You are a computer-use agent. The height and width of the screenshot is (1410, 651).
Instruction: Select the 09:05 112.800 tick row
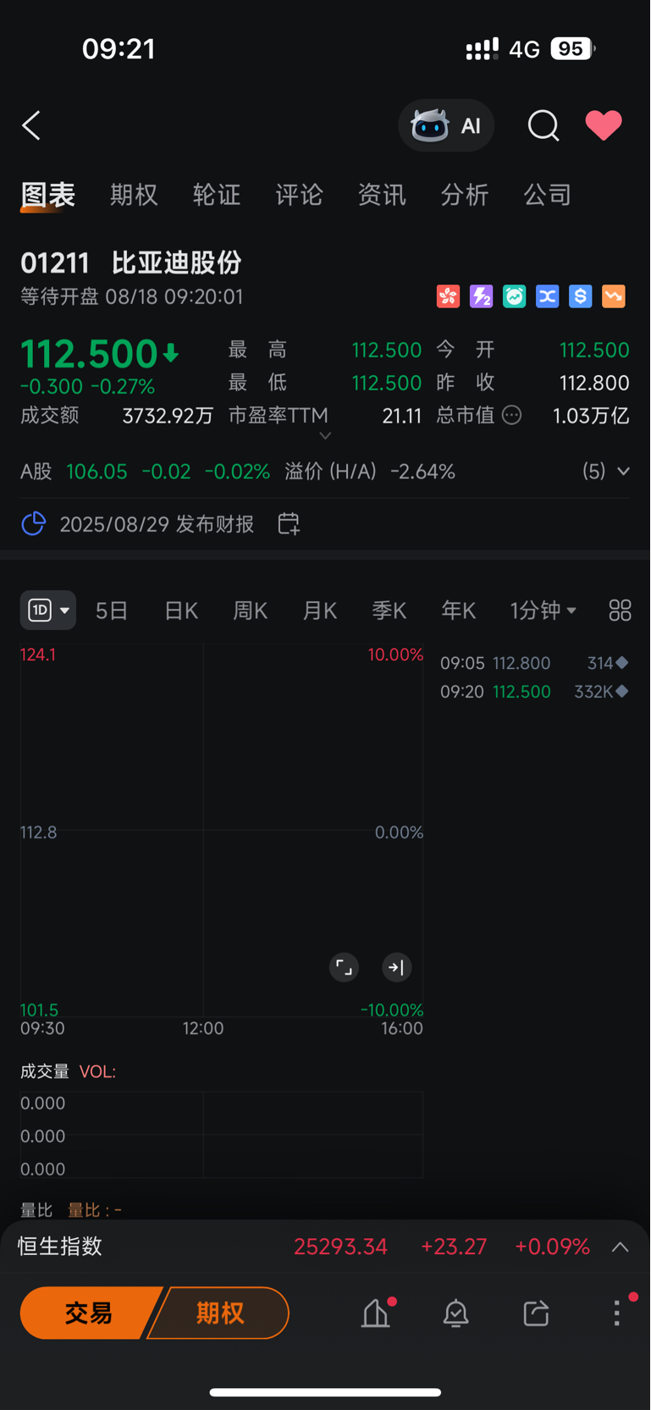534,663
